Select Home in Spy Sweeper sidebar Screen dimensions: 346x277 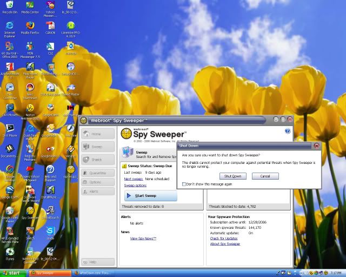click(x=98, y=134)
